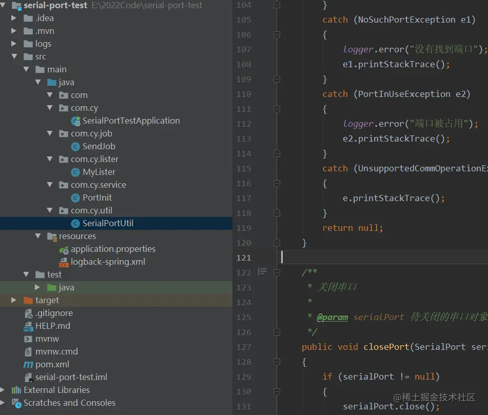Expand External Libraries arrow

3,390
